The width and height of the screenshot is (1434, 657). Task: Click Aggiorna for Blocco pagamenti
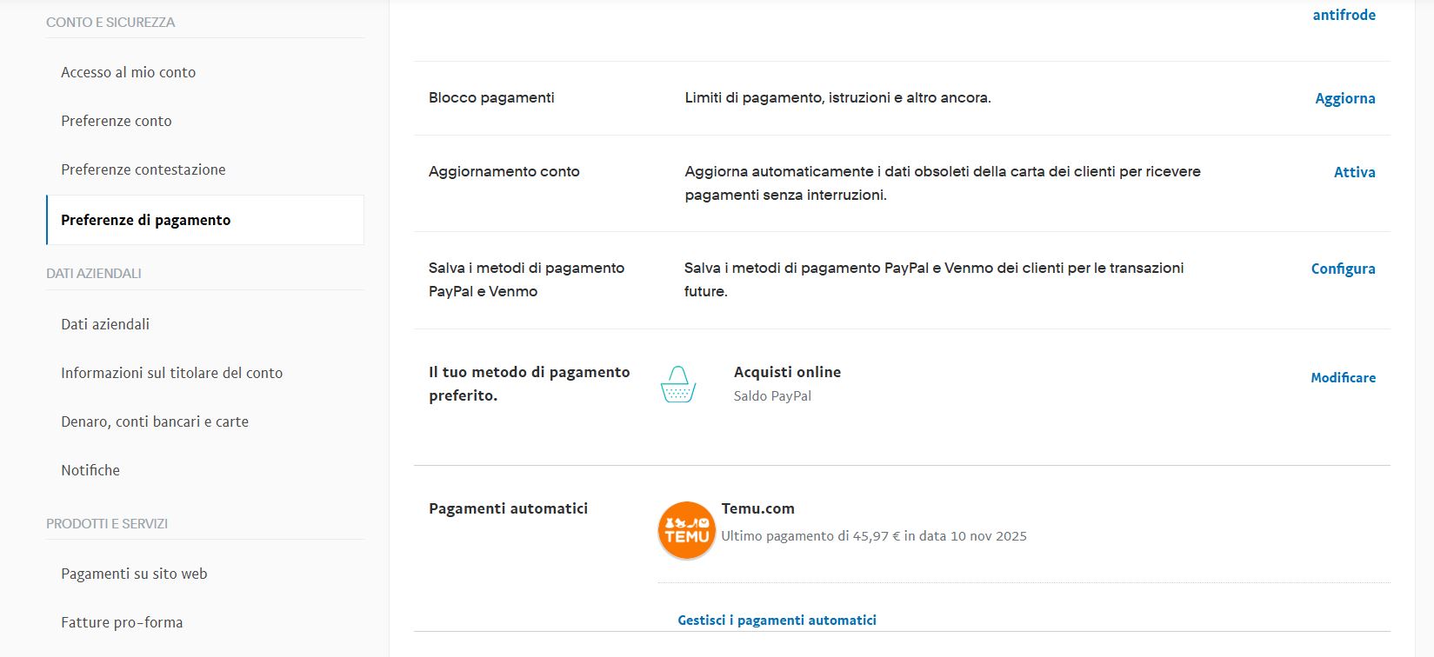(x=1344, y=98)
